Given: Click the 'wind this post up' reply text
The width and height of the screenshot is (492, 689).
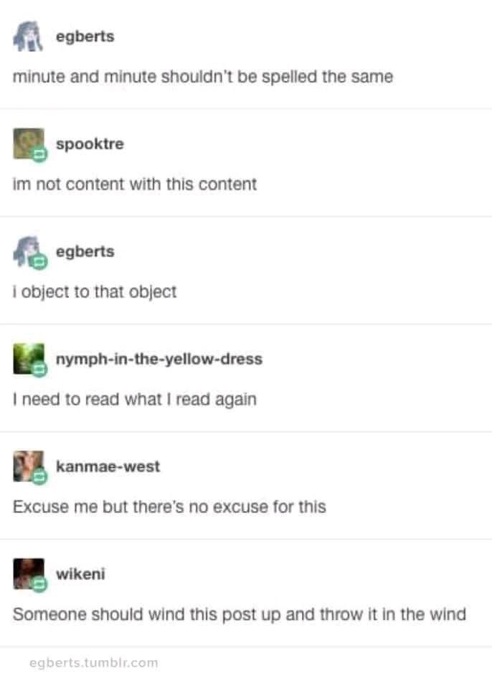Looking at the screenshot, I should coord(240,614).
